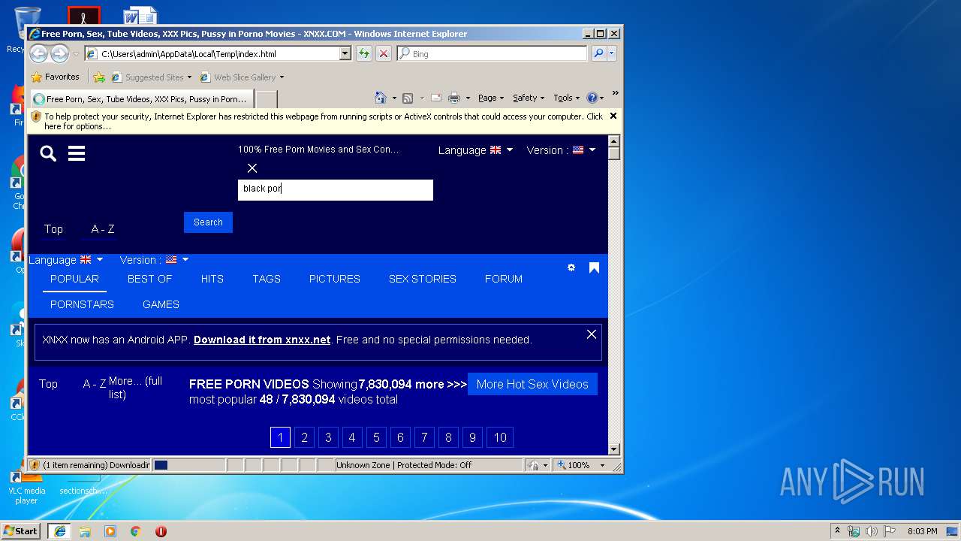Select the GAMES tab
Viewport: 961px width, 541px height.
(161, 304)
